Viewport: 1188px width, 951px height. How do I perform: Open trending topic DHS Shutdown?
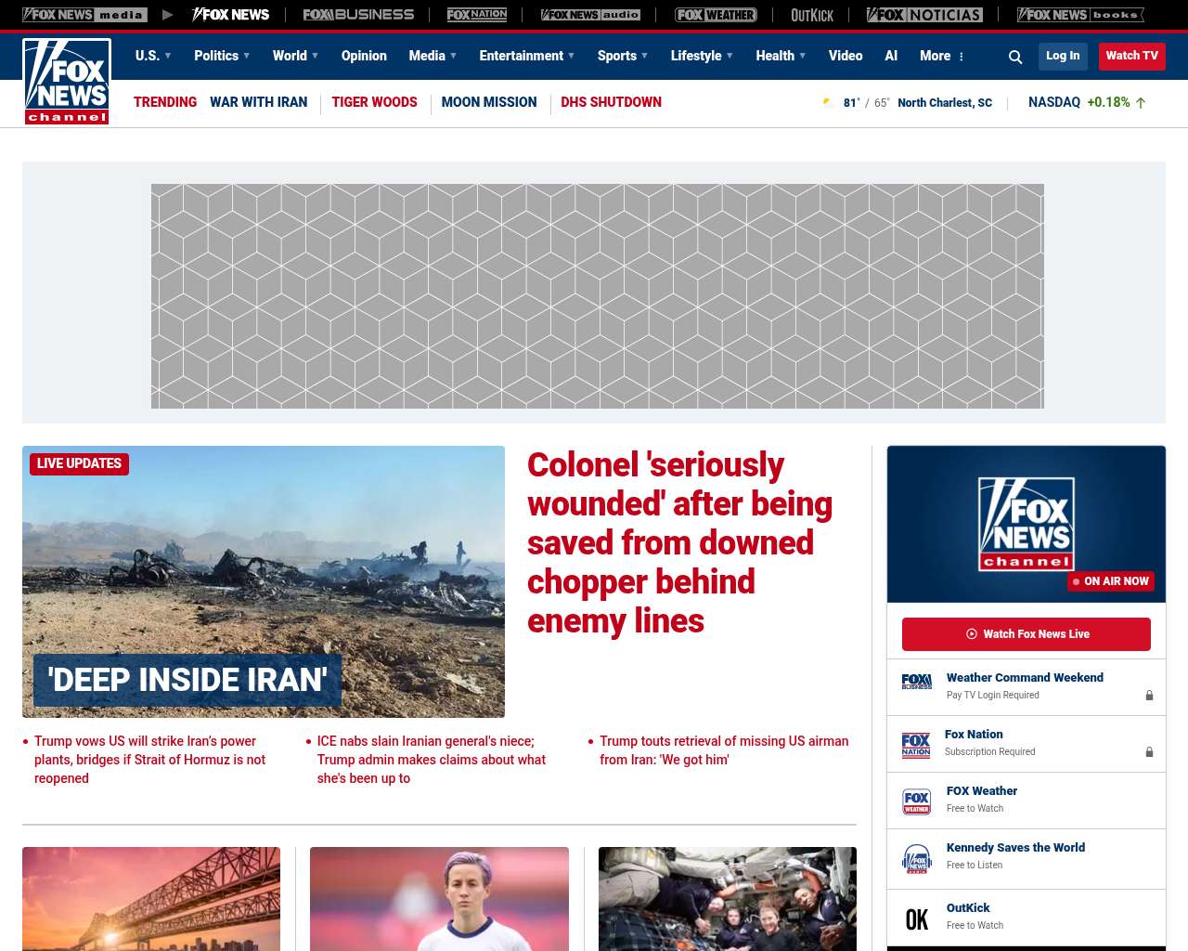tap(611, 102)
